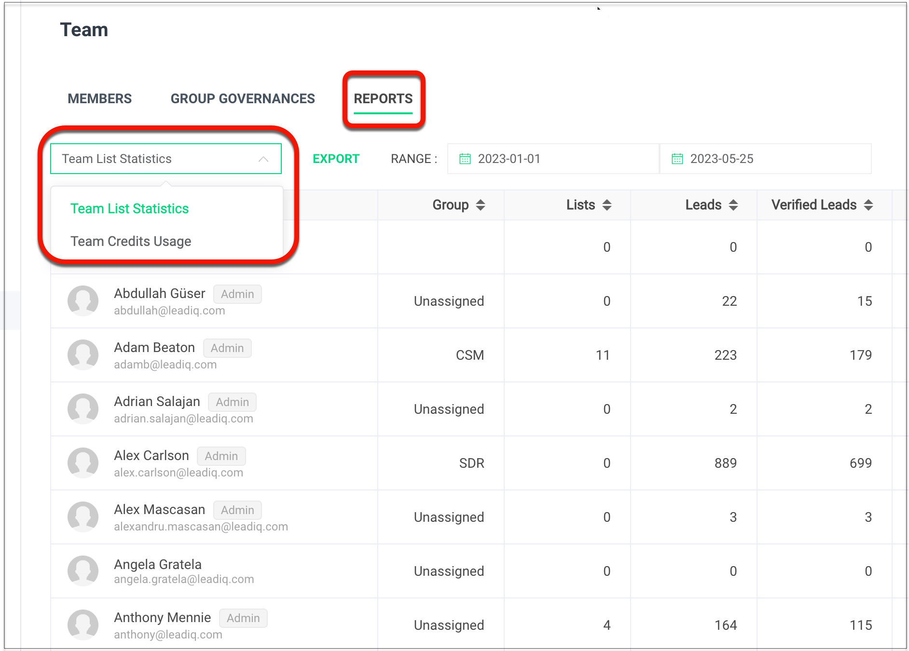The height and width of the screenshot is (651, 909).
Task: Click the Admin badge beside Adrian Salajan
Action: click(232, 402)
